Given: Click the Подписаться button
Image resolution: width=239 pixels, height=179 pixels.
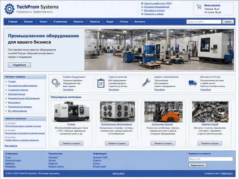Looking at the screenshot, I should pos(197,165).
